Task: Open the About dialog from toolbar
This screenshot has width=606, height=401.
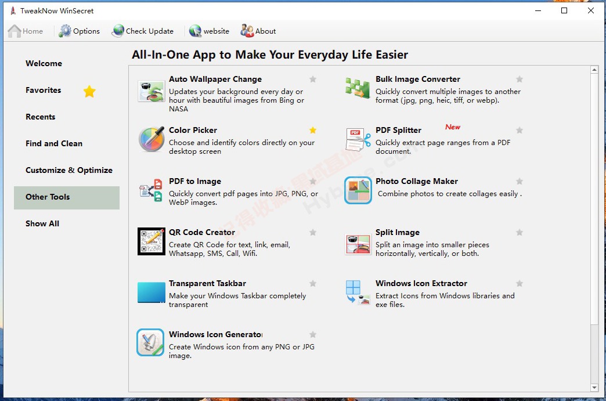Action: click(x=258, y=31)
